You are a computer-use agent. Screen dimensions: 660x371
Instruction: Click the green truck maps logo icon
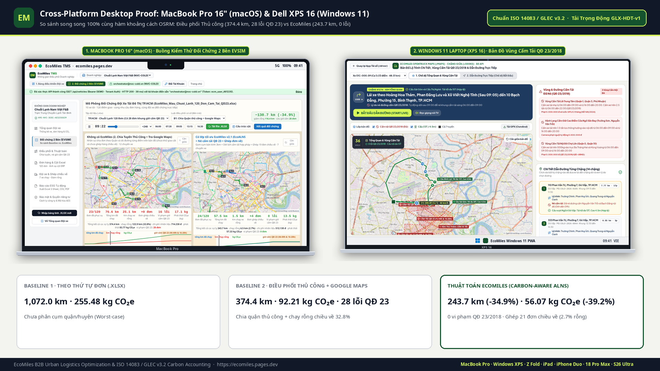point(395,66)
